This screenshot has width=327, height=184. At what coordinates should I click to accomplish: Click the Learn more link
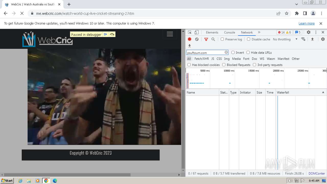pos(307,23)
